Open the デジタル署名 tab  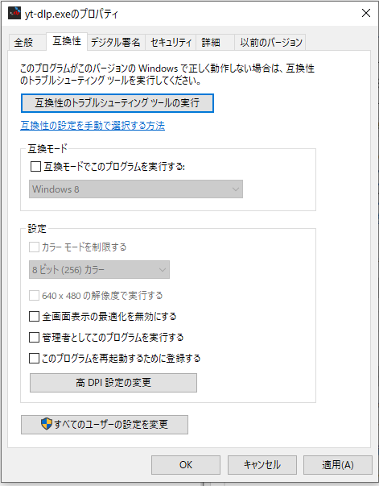(116, 42)
